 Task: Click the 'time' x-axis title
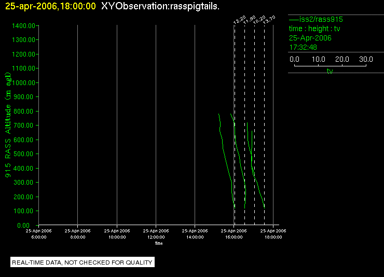tap(159, 243)
